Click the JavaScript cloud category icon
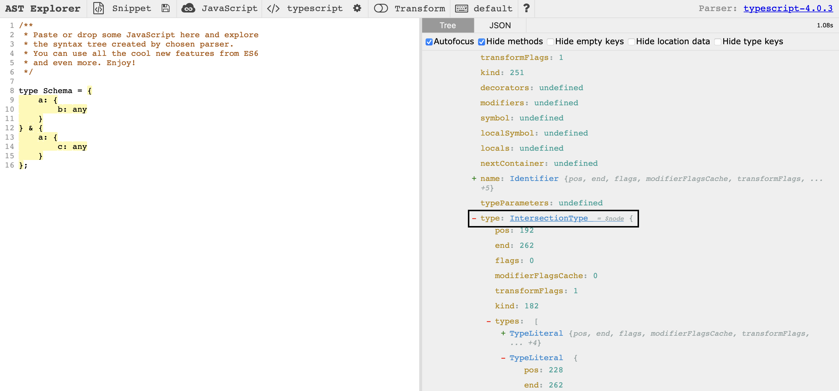This screenshot has width=839, height=391. 188,8
